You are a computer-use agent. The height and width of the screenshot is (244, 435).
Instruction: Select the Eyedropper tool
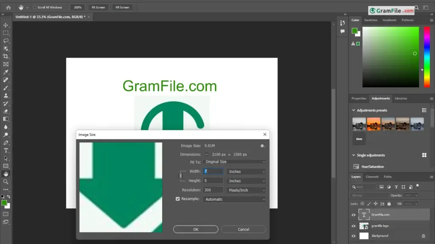(6, 72)
